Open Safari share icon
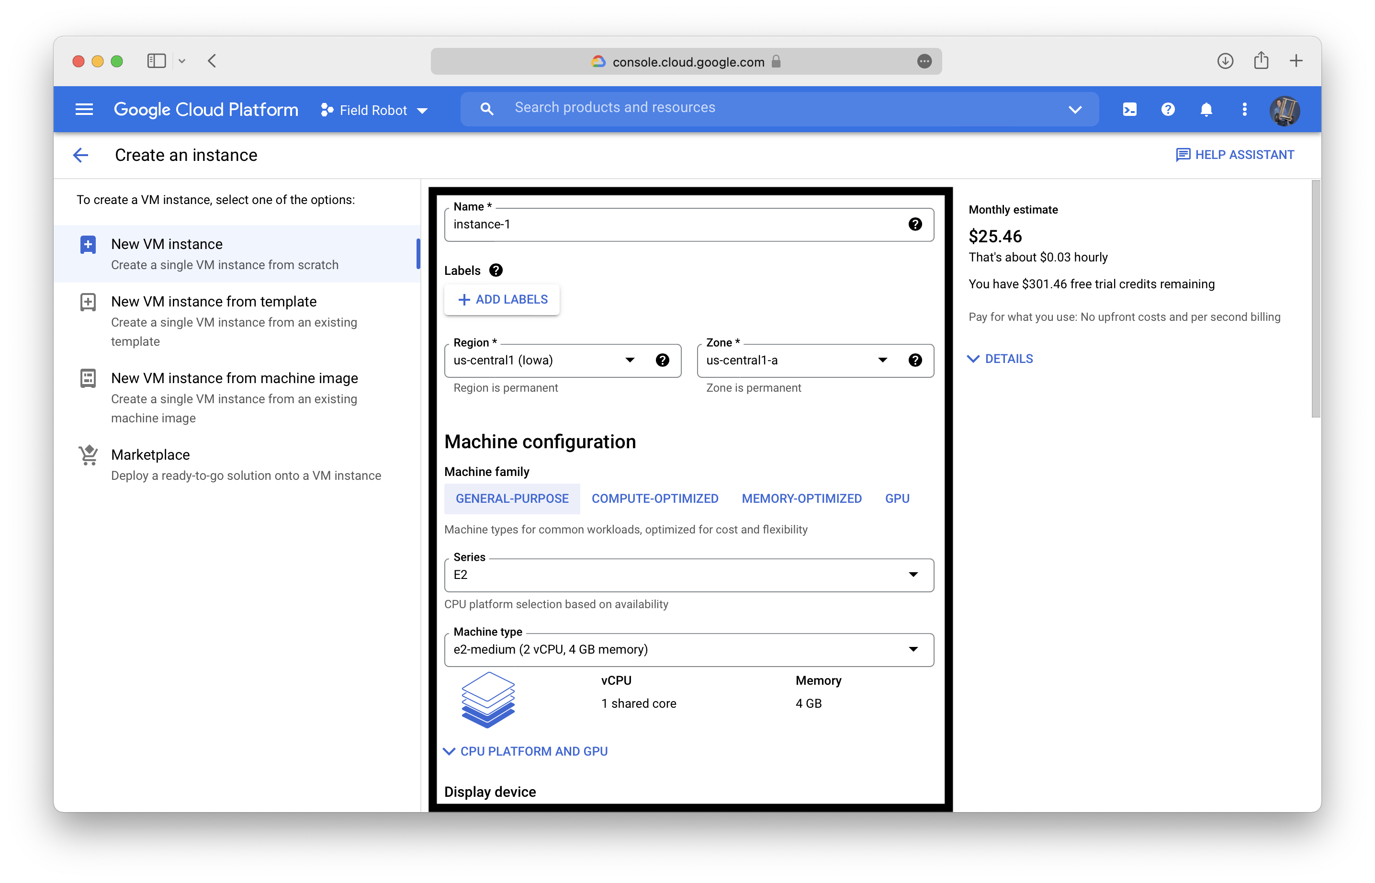Screen dimensions: 1375x883 point(1261,60)
